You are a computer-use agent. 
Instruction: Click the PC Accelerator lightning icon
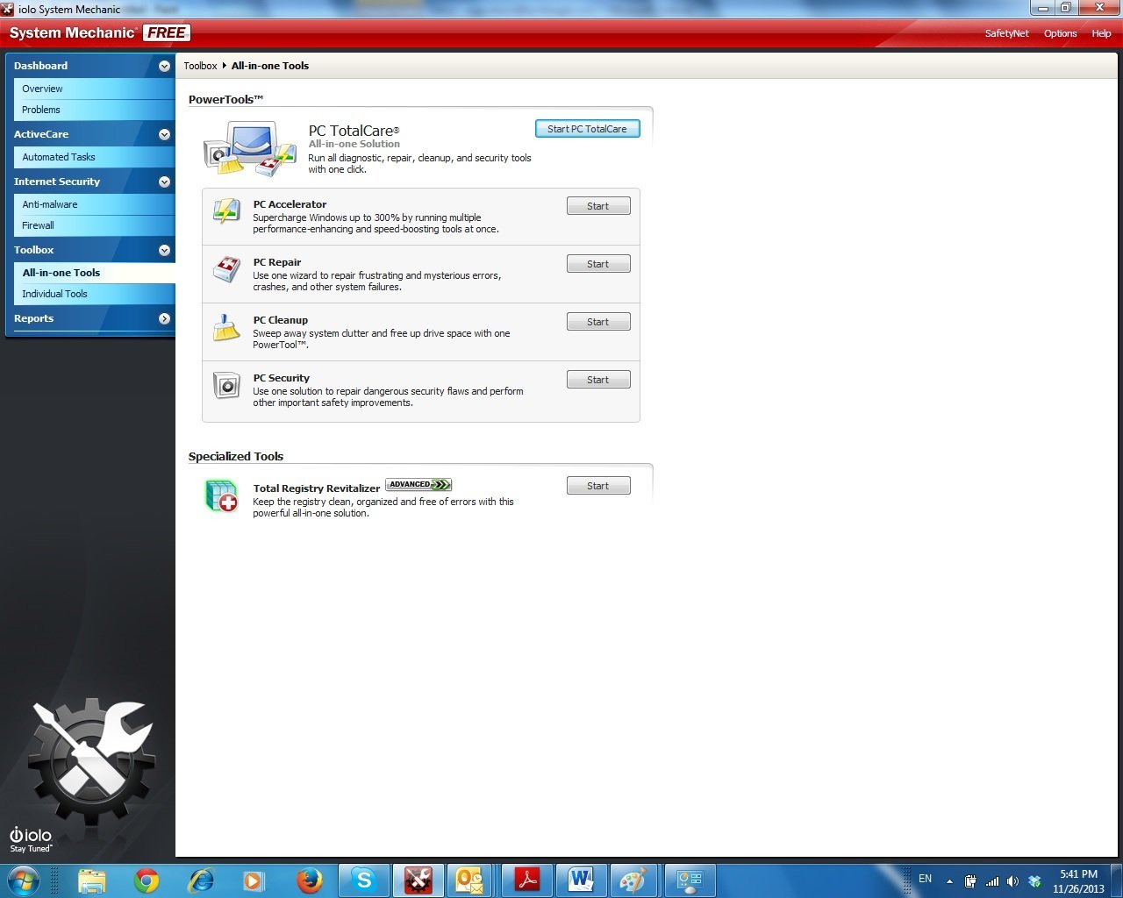pos(226,211)
